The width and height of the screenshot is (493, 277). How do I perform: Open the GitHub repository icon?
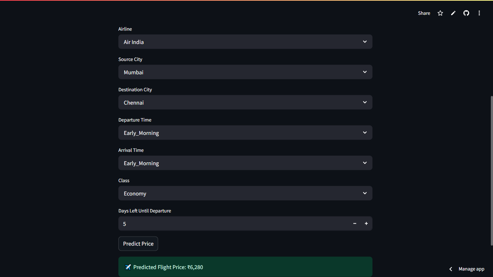466,13
